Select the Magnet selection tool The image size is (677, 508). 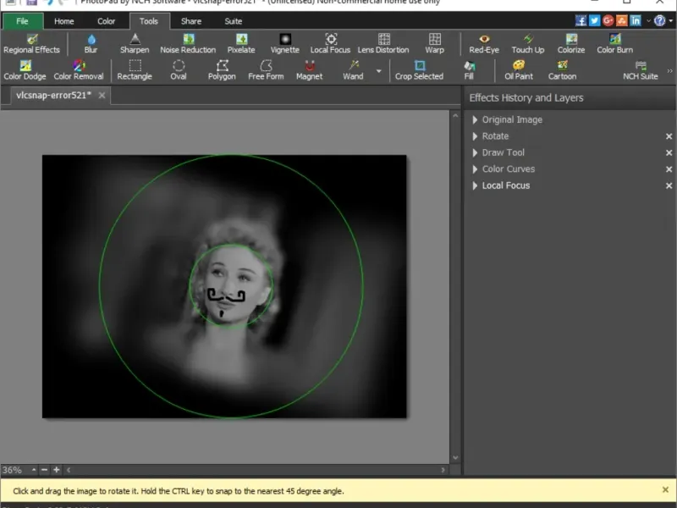point(309,69)
